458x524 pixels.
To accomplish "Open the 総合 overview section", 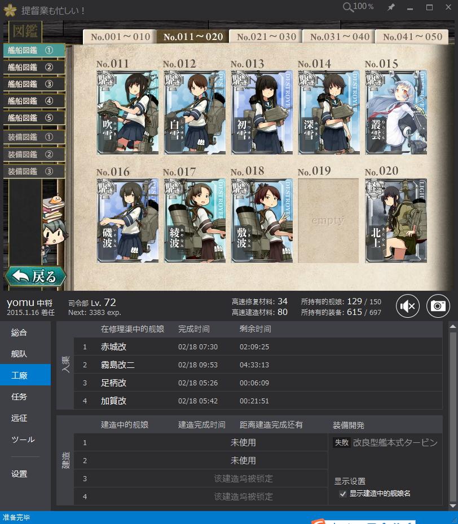I will [25, 332].
